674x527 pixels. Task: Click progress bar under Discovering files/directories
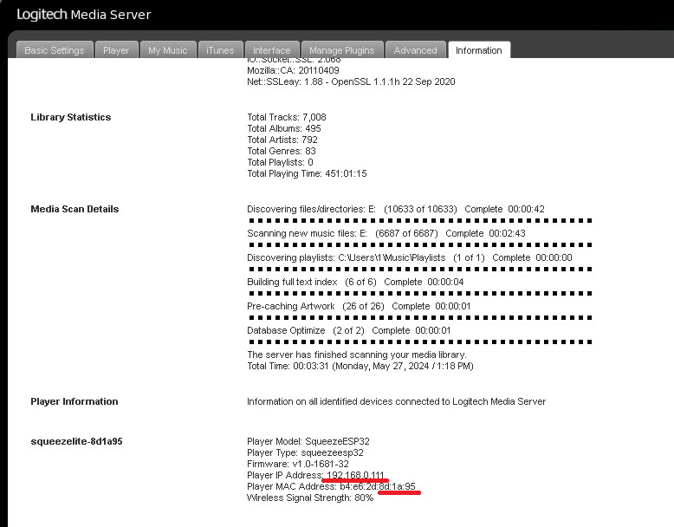[x=420, y=221]
